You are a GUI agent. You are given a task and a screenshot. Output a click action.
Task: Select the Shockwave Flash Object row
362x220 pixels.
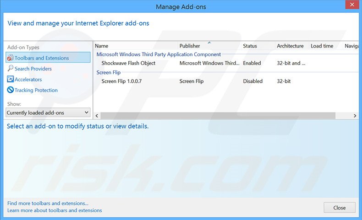click(226, 63)
